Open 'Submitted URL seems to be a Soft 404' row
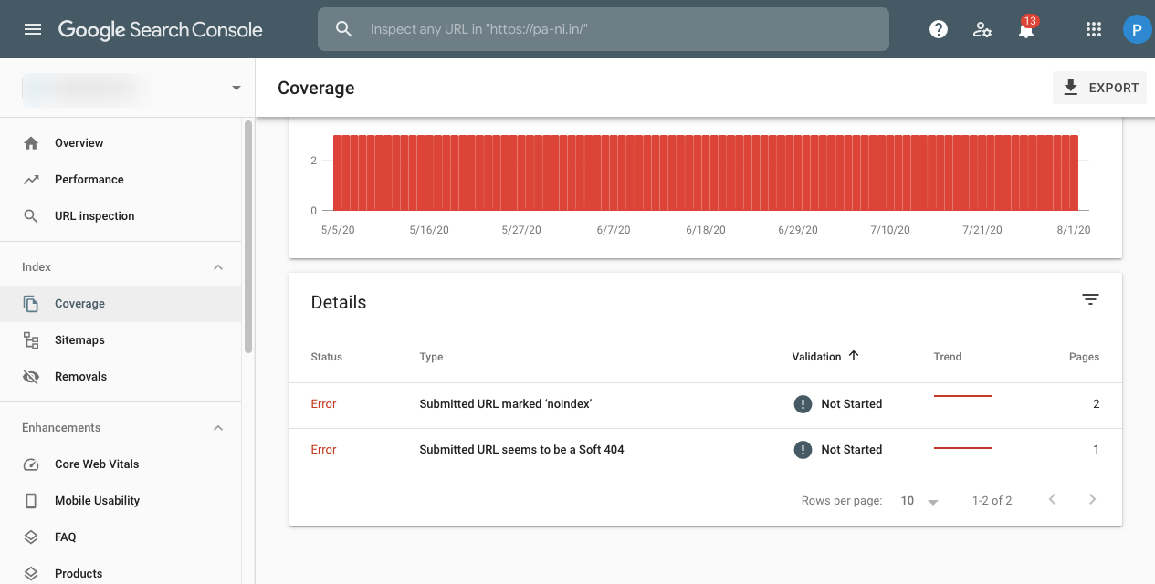 [x=705, y=450]
